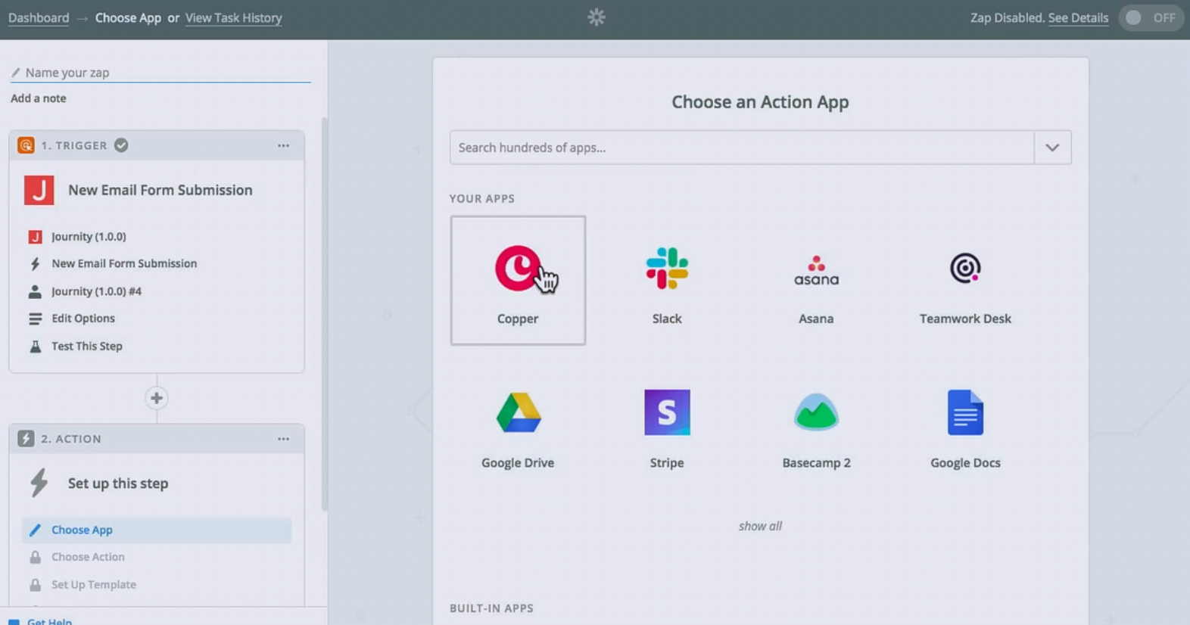Click the Name your zap field
Image resolution: width=1190 pixels, height=625 pixels.
160,73
